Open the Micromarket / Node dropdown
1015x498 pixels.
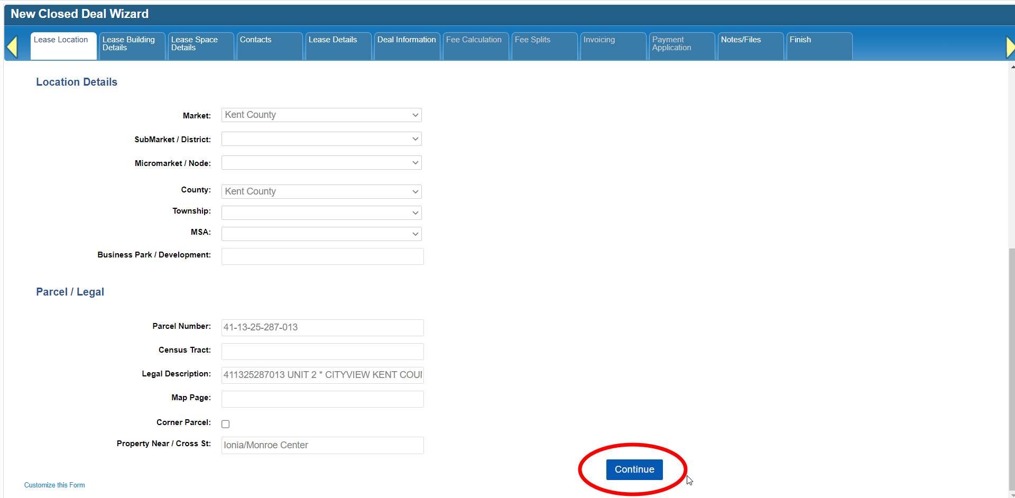321,163
